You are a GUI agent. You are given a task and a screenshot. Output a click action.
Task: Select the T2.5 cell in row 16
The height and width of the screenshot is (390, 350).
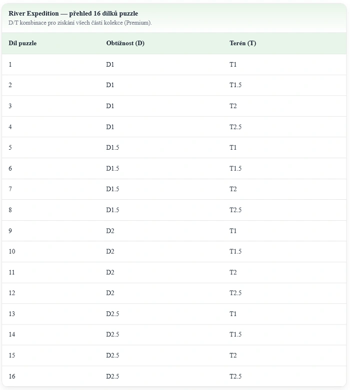(x=235, y=376)
